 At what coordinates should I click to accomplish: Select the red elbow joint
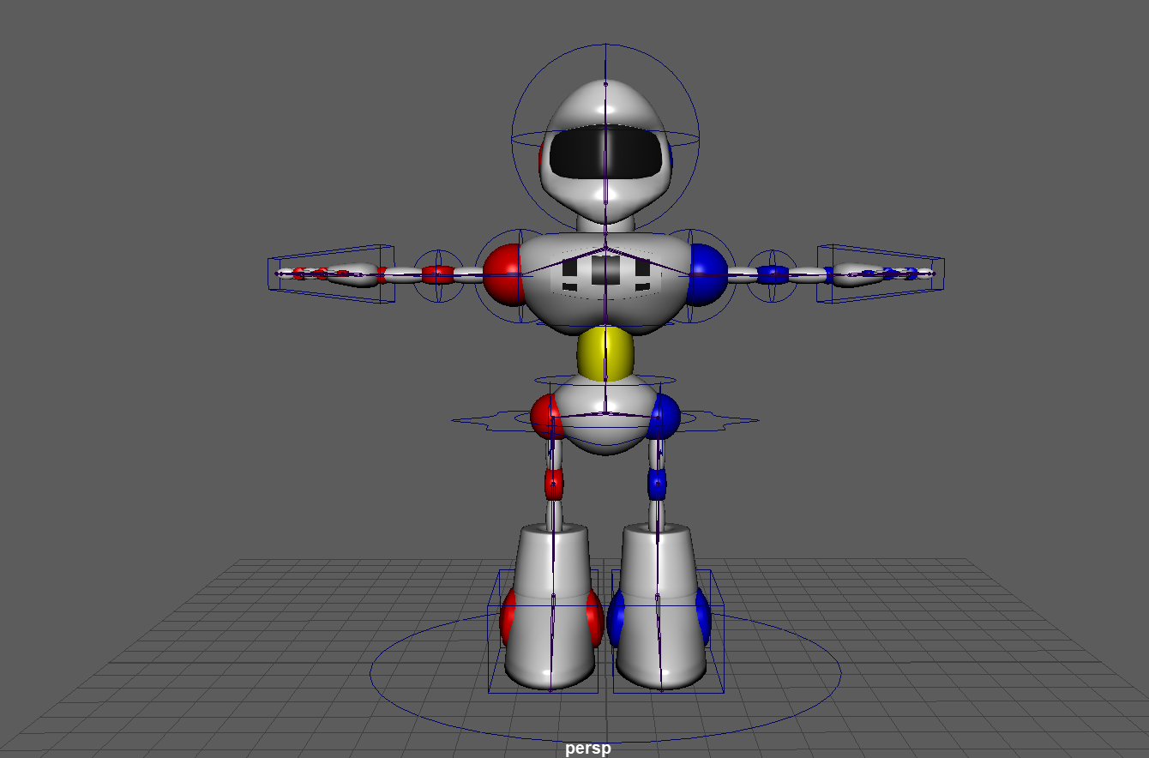(x=437, y=275)
